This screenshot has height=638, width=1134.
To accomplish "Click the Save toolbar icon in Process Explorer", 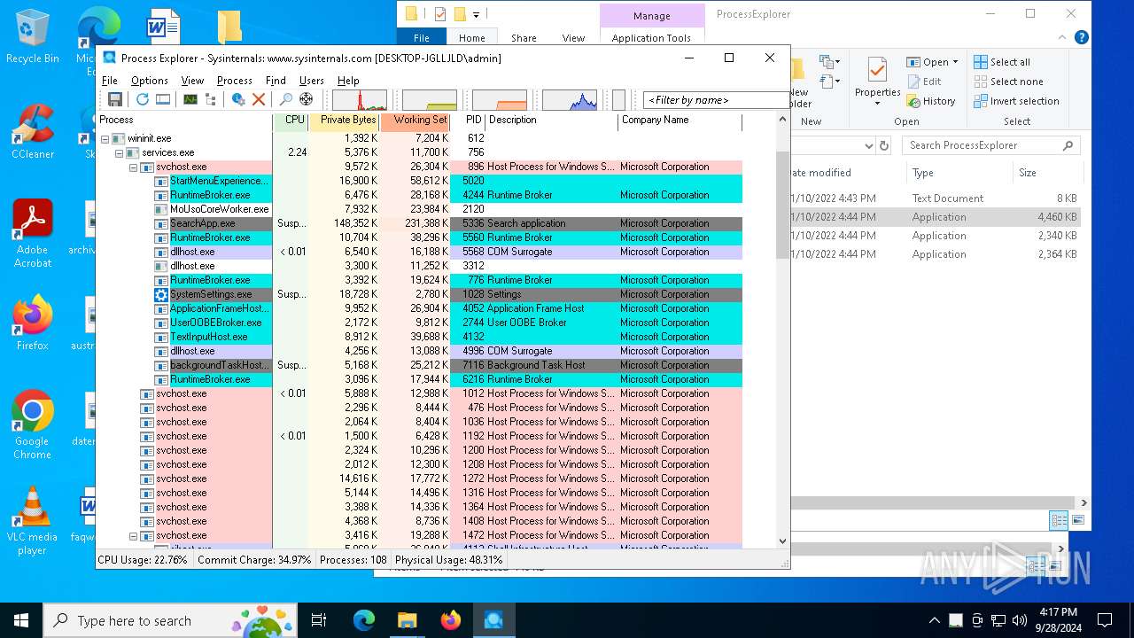I will pos(115,99).
